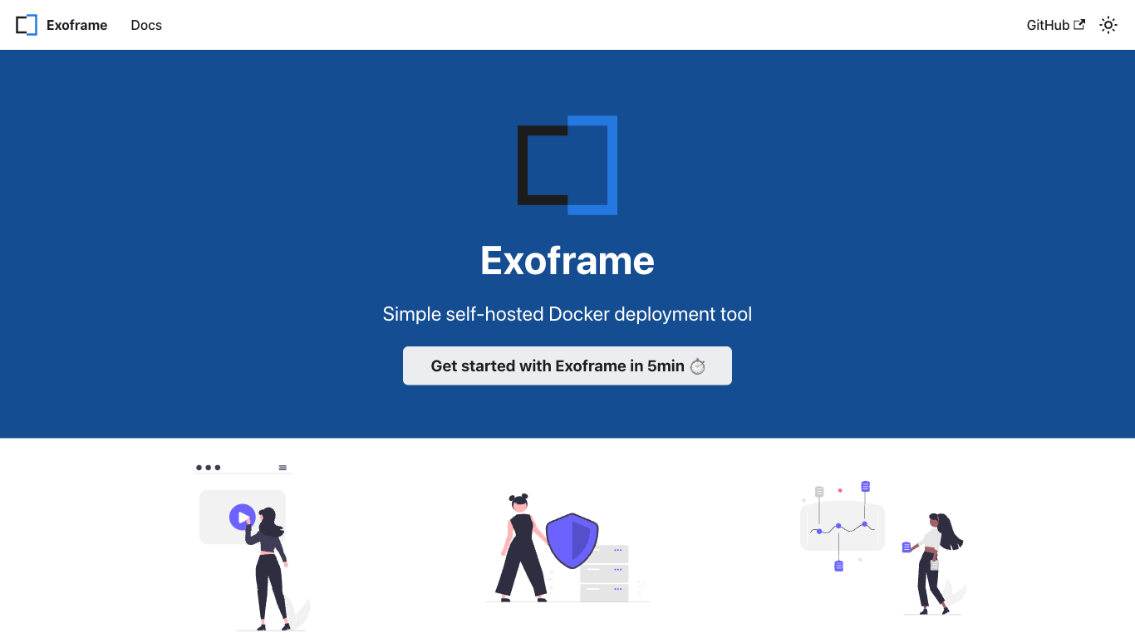Screen dimensions: 1135x638
Task: Click the security shield server illustration
Action: pyautogui.click(x=567, y=548)
